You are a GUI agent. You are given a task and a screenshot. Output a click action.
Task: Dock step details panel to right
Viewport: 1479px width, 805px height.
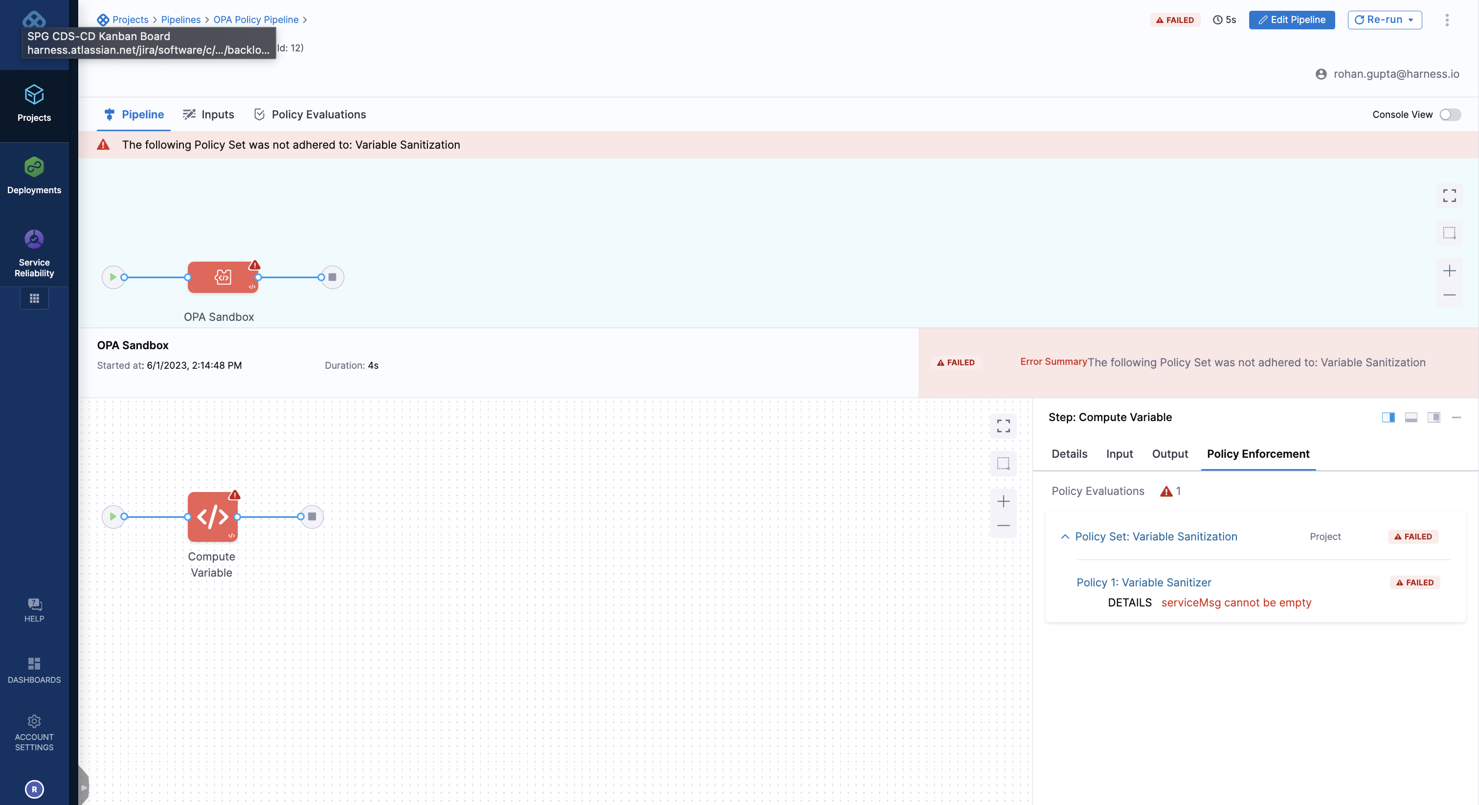(1388, 418)
